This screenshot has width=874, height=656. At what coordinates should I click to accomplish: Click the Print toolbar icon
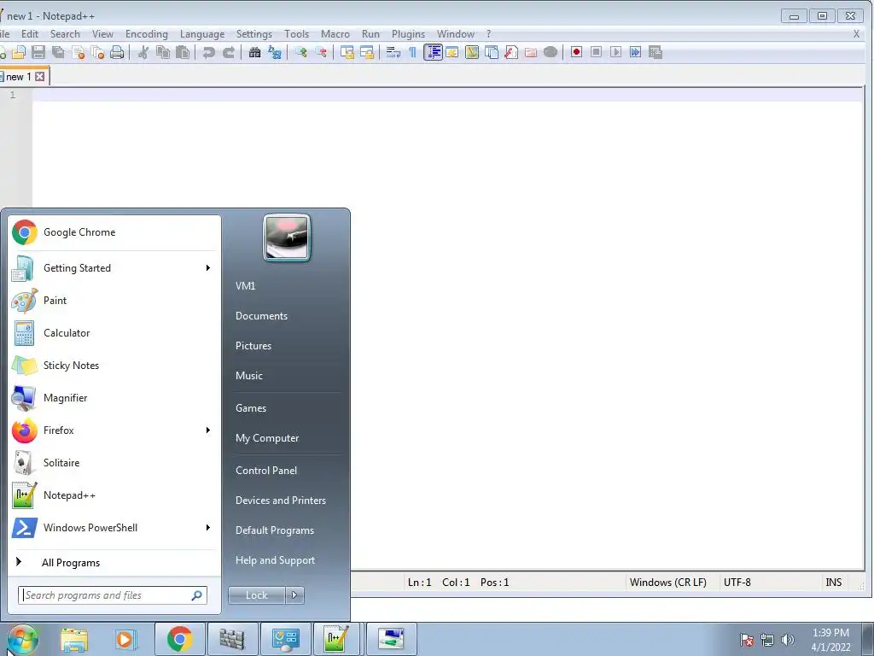click(x=117, y=52)
